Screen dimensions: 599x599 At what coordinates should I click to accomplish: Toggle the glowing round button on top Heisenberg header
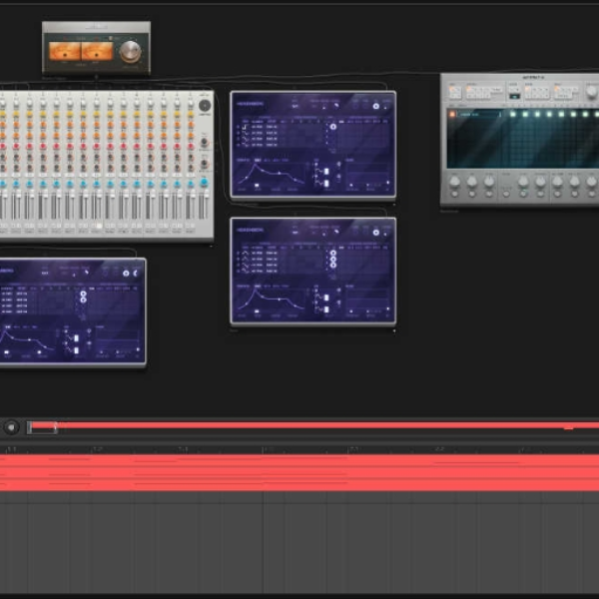[376, 106]
